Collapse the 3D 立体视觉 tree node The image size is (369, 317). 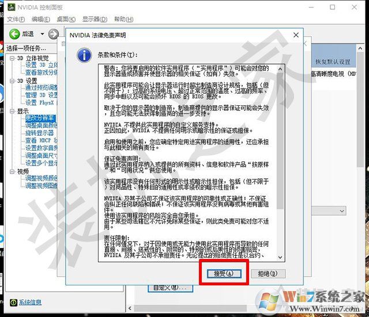(12, 58)
